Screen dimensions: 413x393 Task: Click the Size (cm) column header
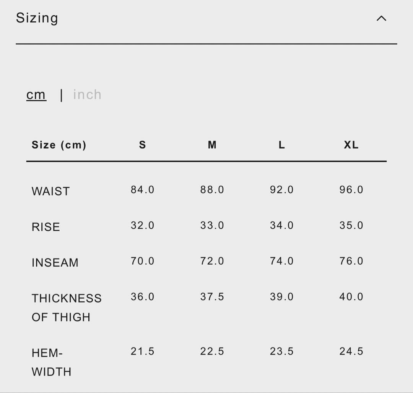pyautogui.click(x=59, y=145)
